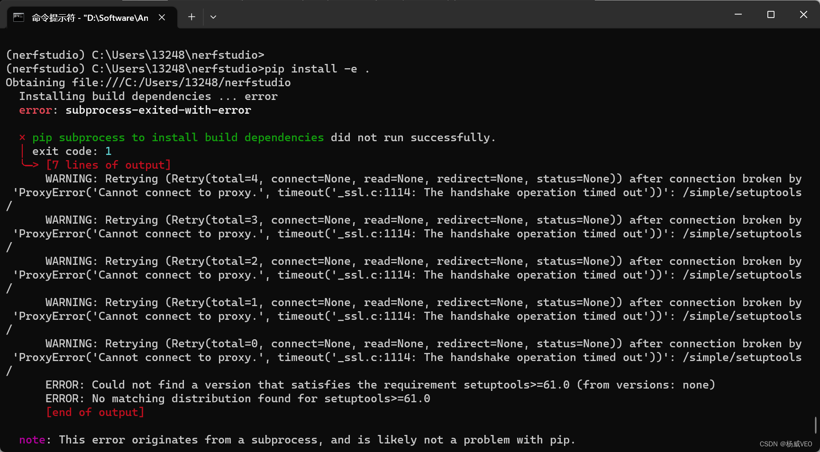Close the 命令提示符 tab
The height and width of the screenshot is (452, 820).
(x=162, y=17)
